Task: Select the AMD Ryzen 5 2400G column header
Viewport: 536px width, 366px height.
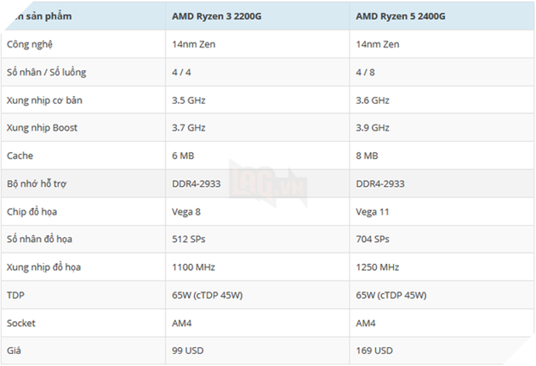Action: click(400, 16)
